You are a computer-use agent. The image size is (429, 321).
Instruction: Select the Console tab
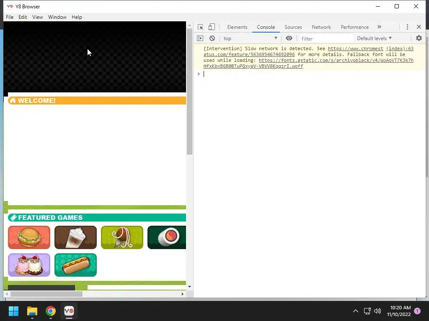click(x=266, y=27)
